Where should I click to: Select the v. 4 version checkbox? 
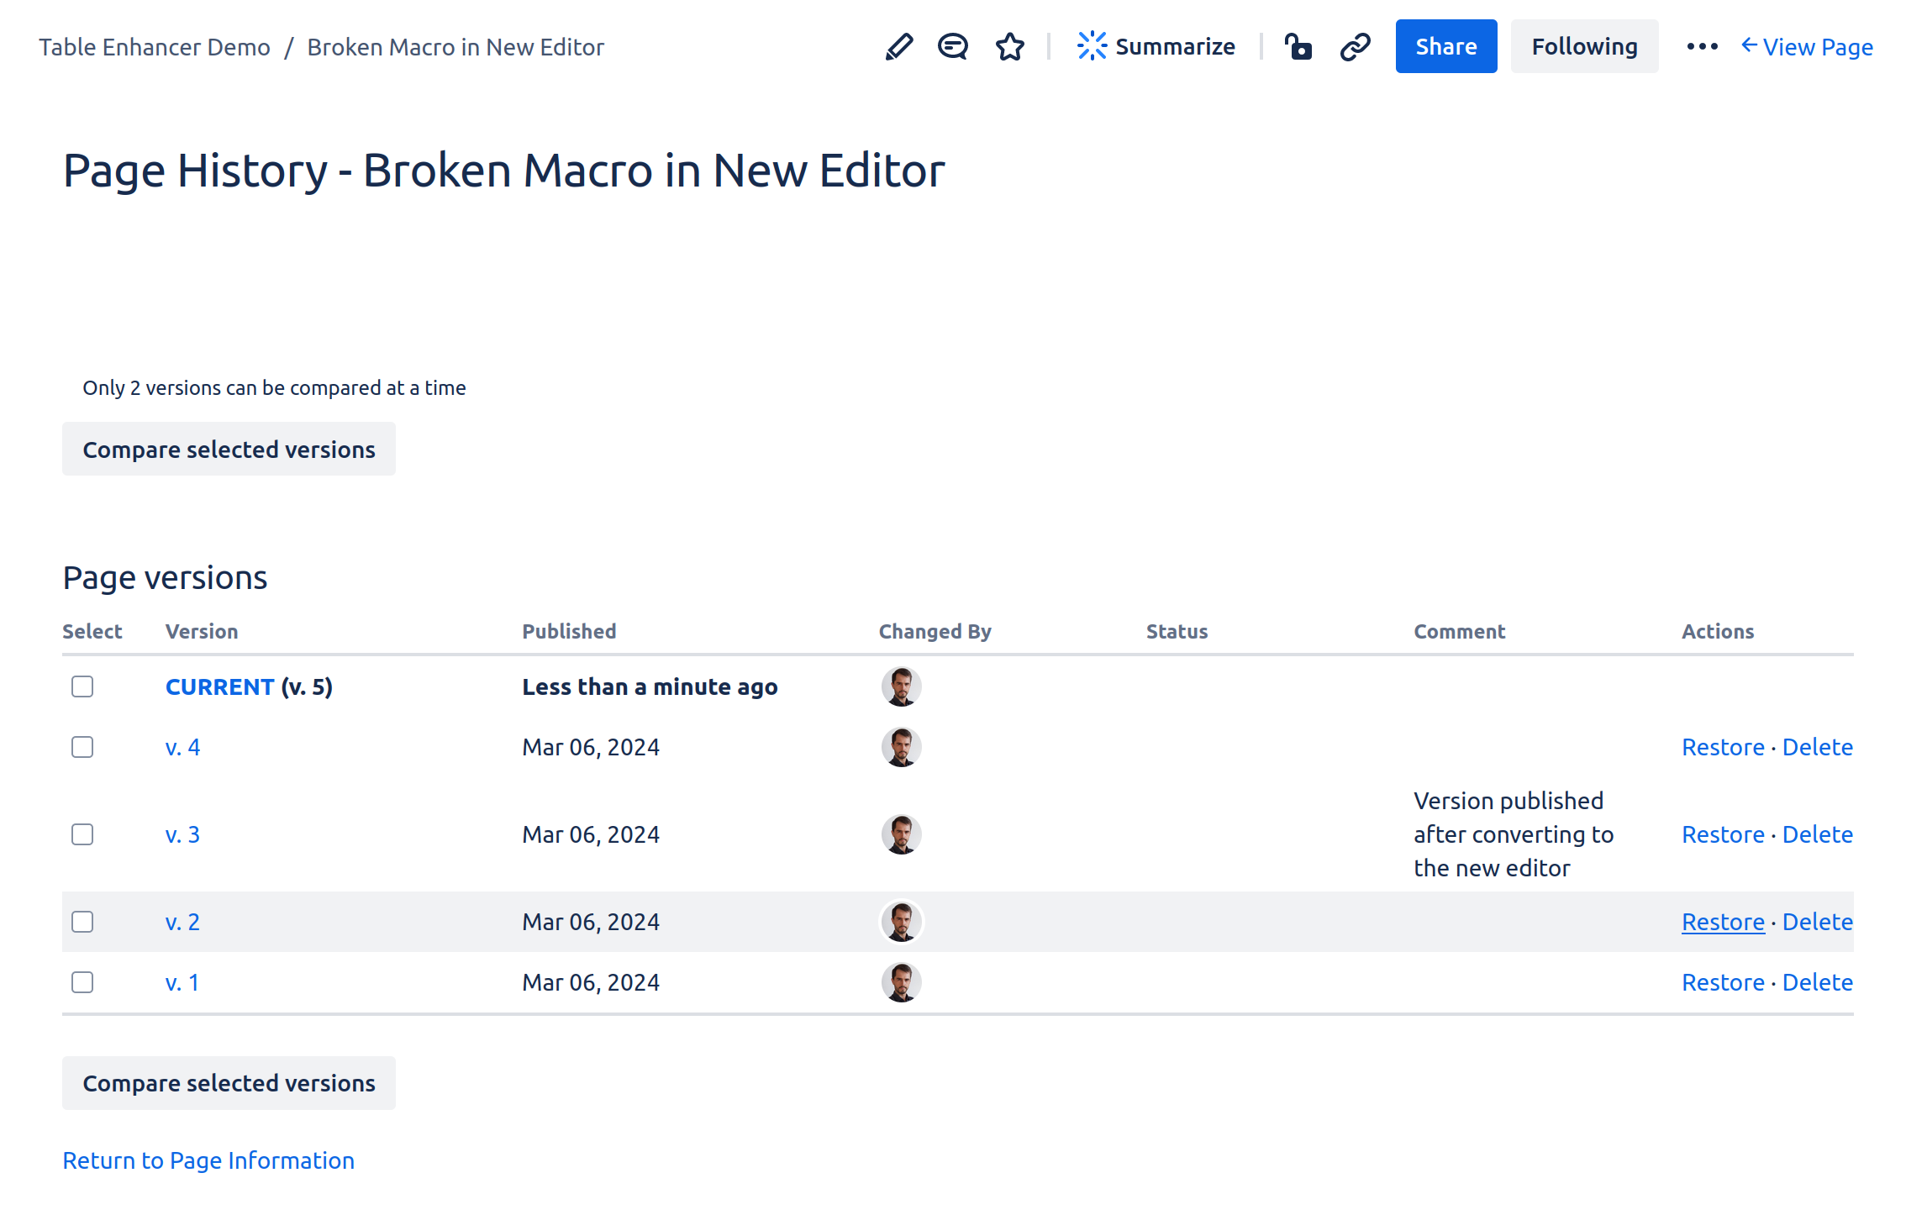click(82, 747)
